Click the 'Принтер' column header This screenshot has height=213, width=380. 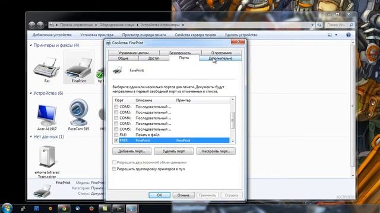(x=183, y=100)
